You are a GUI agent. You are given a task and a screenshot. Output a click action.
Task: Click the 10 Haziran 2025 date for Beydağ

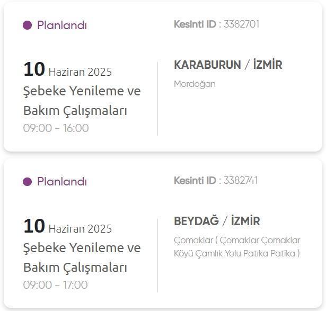(x=67, y=227)
